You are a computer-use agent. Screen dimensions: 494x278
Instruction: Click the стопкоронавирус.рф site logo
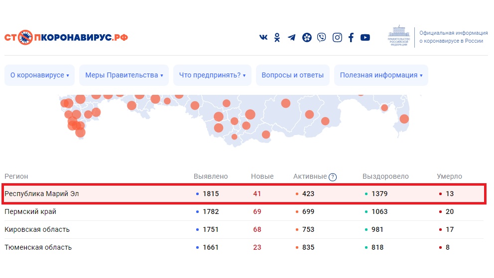(66, 37)
